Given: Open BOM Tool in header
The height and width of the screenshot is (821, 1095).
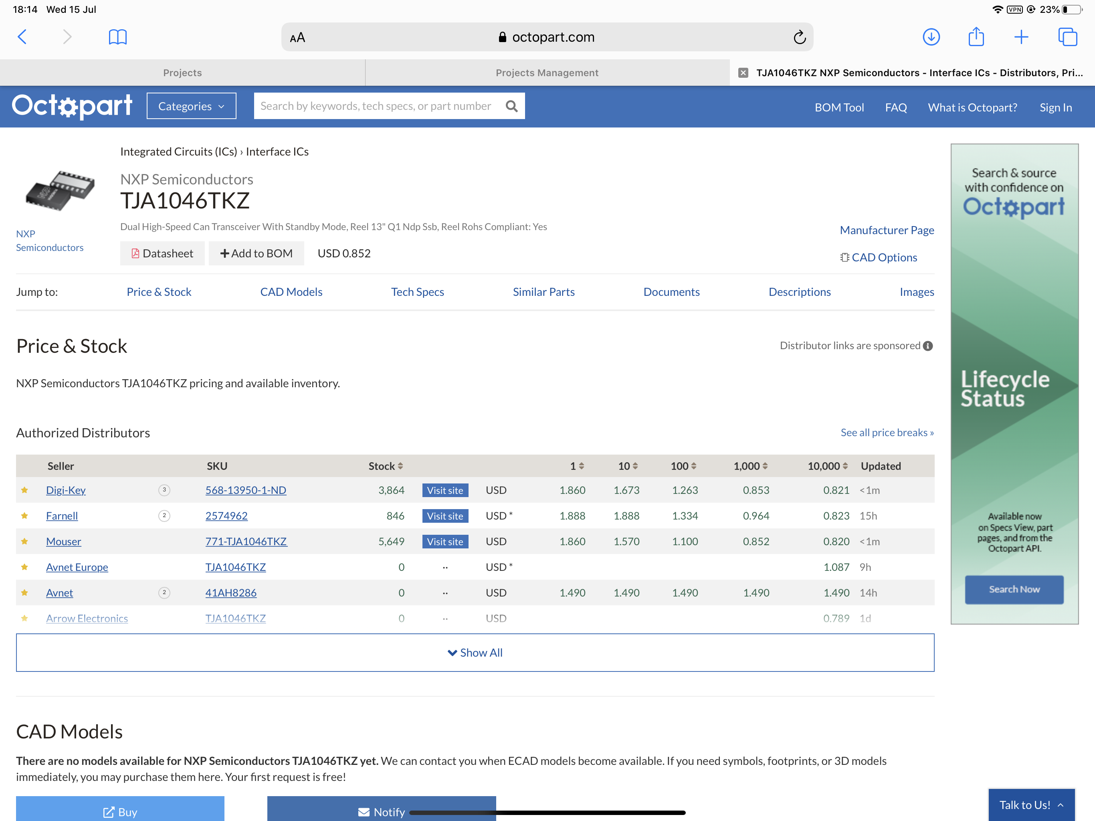Looking at the screenshot, I should (839, 107).
